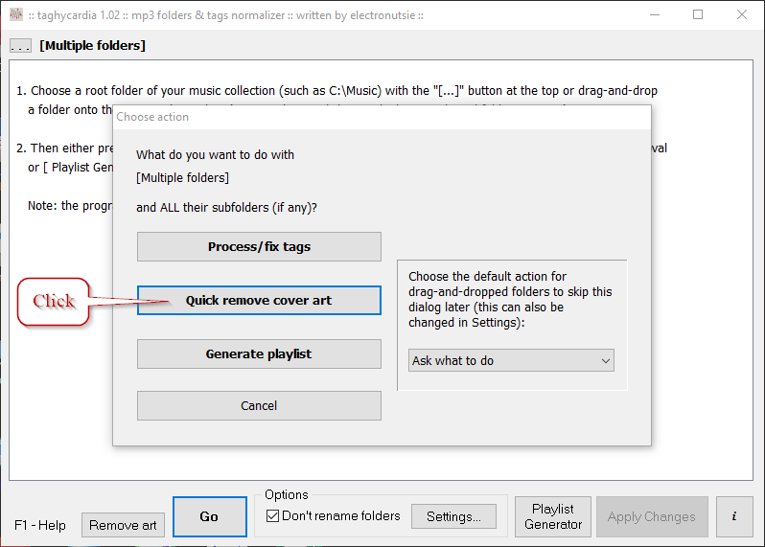Launch the Playlist Generator button
This screenshot has height=547, width=765.
(553, 516)
